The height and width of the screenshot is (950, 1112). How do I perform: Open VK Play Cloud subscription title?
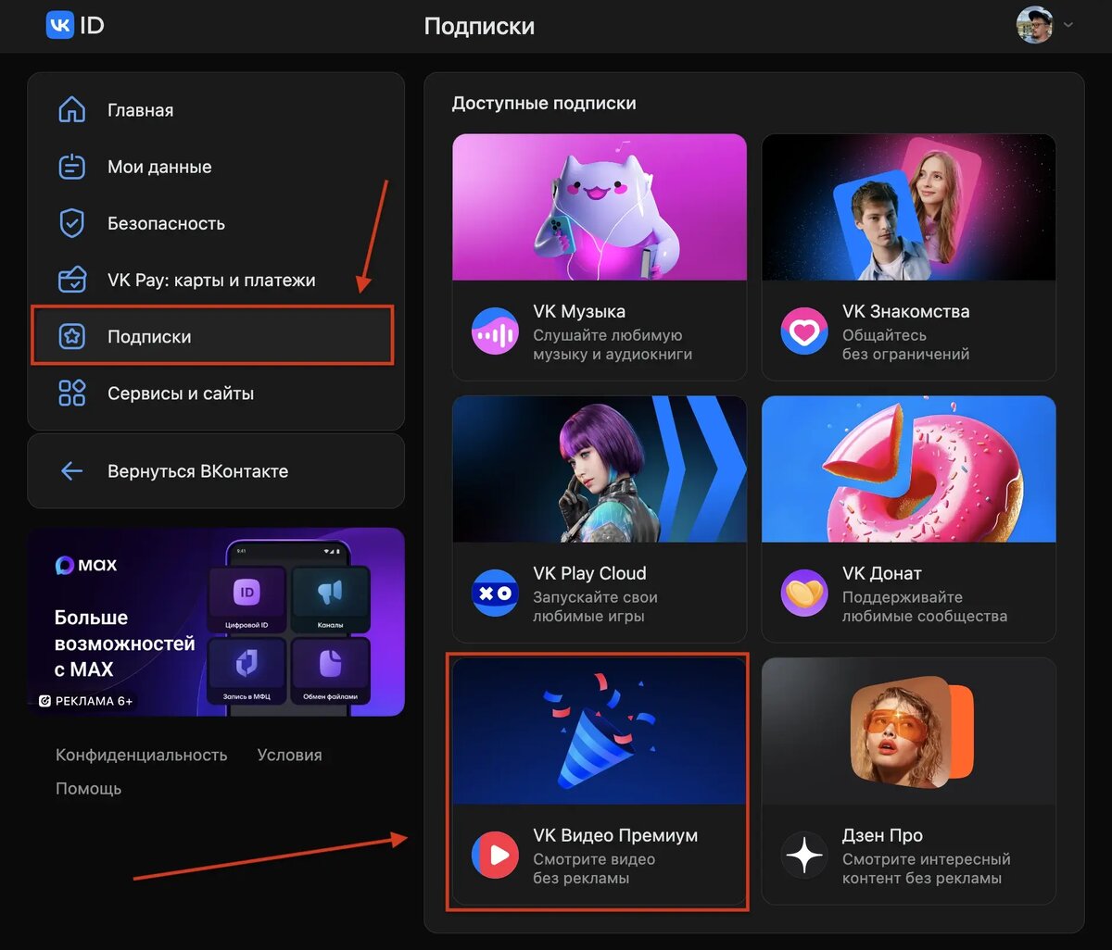tap(589, 573)
